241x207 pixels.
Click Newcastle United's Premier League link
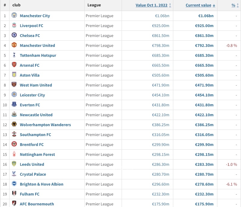(99, 115)
